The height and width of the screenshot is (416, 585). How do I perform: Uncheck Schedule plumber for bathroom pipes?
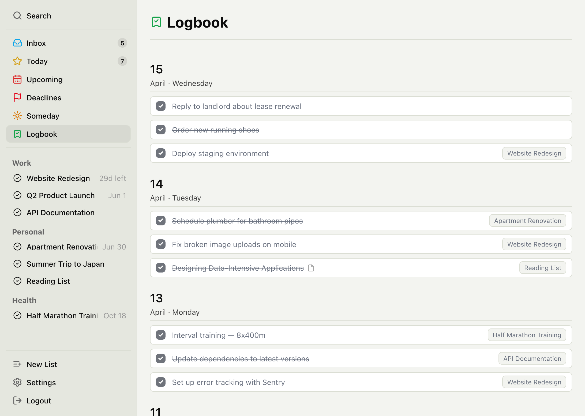coord(161,221)
